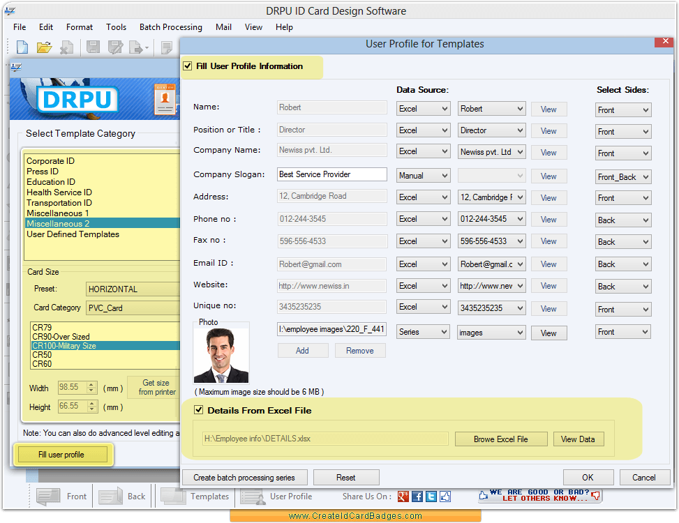Open the Website value dropdown http://www.new

(x=491, y=285)
